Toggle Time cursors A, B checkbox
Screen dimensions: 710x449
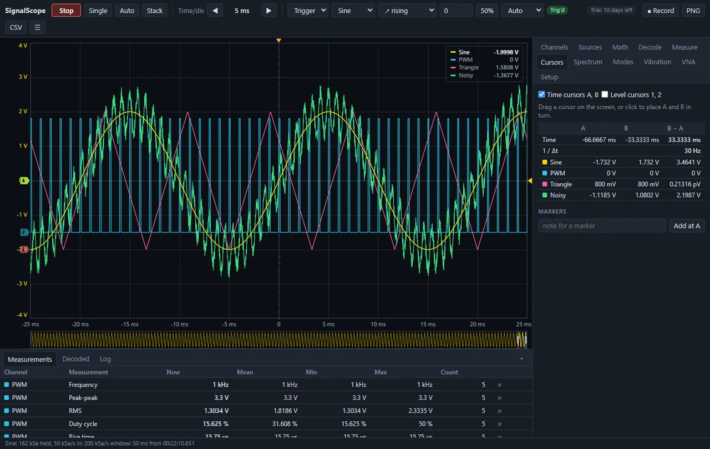542,95
